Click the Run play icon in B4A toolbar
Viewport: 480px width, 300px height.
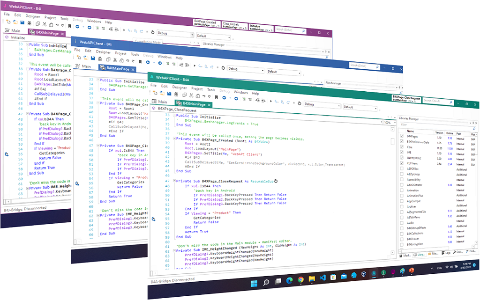pyautogui.click(x=271, y=101)
